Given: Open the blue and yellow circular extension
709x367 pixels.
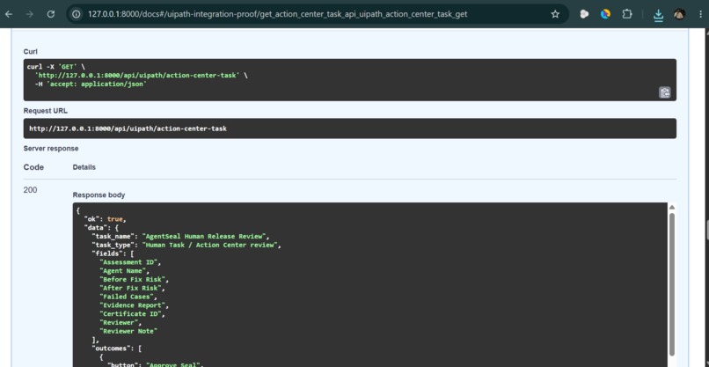Looking at the screenshot, I should pyautogui.click(x=605, y=14).
